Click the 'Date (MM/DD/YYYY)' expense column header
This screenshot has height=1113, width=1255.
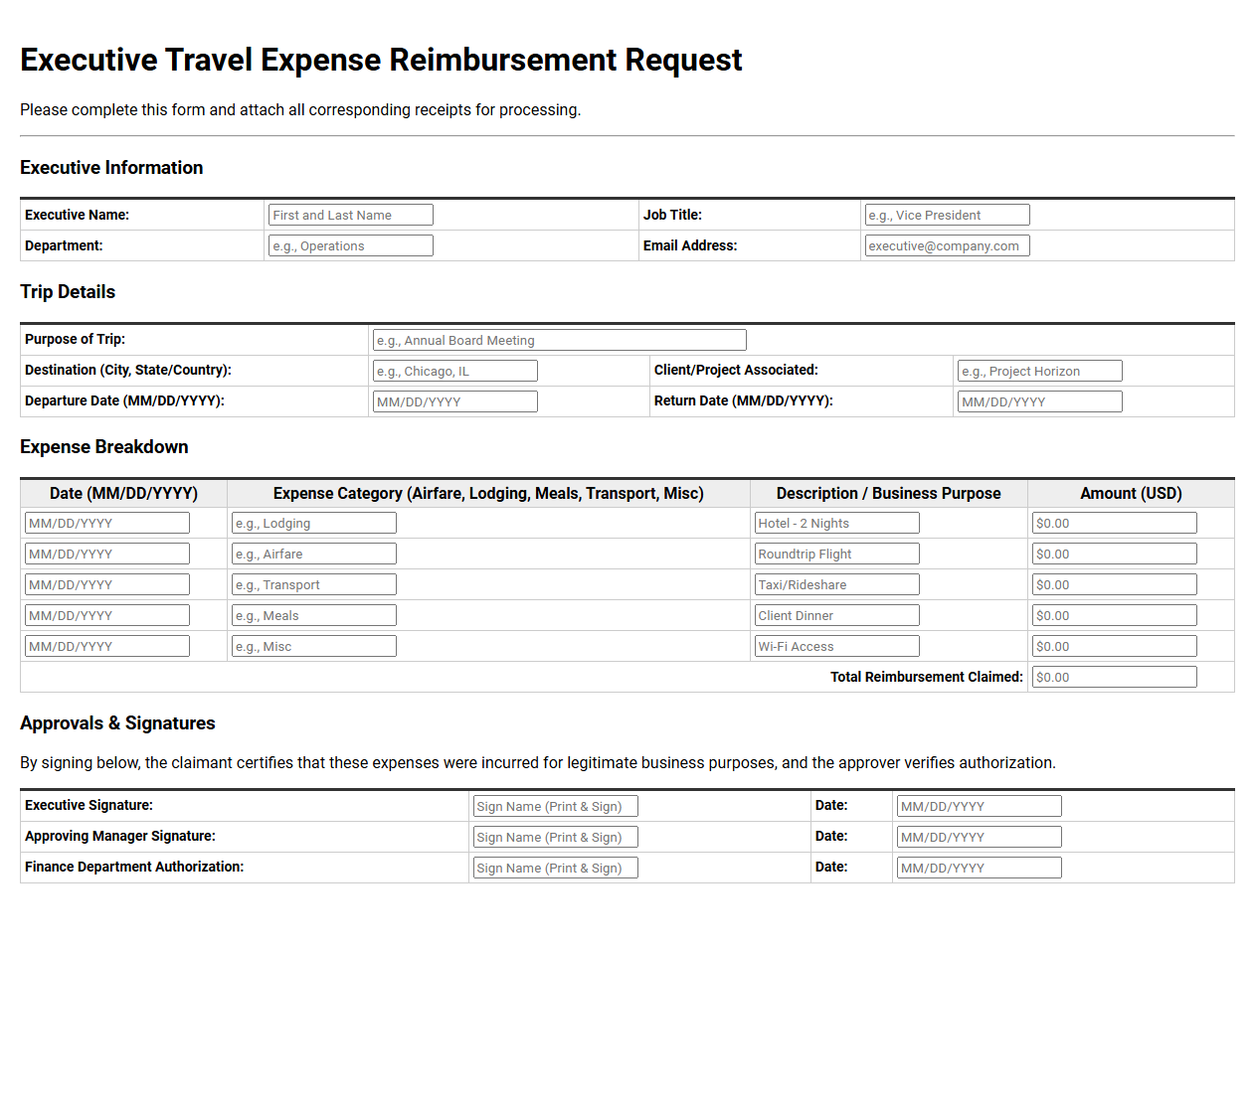(x=123, y=493)
